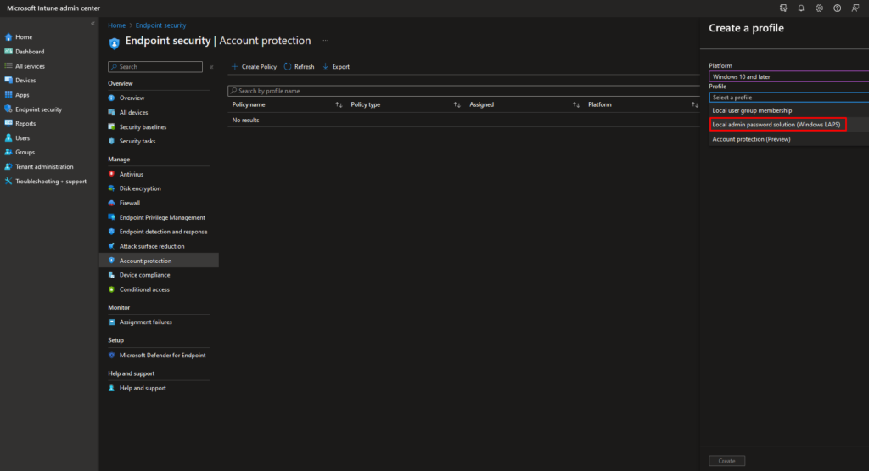Open the Users icon

[x=8, y=138]
